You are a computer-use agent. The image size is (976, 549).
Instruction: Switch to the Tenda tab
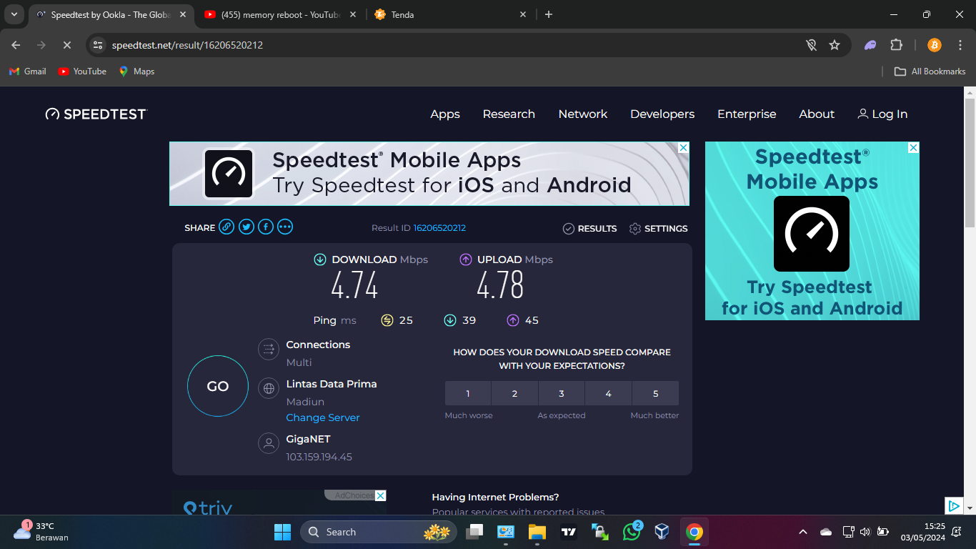(451, 14)
